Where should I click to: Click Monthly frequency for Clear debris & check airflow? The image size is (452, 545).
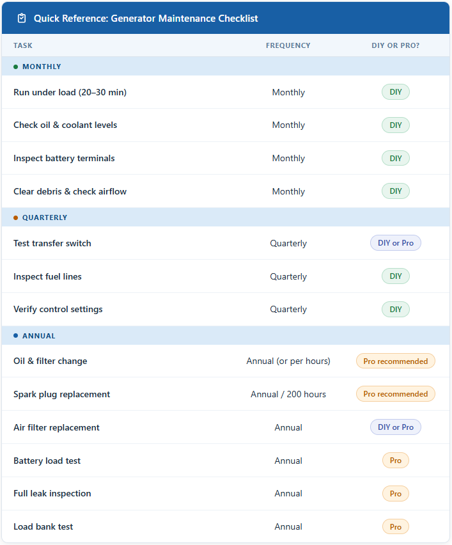pyautogui.click(x=288, y=191)
